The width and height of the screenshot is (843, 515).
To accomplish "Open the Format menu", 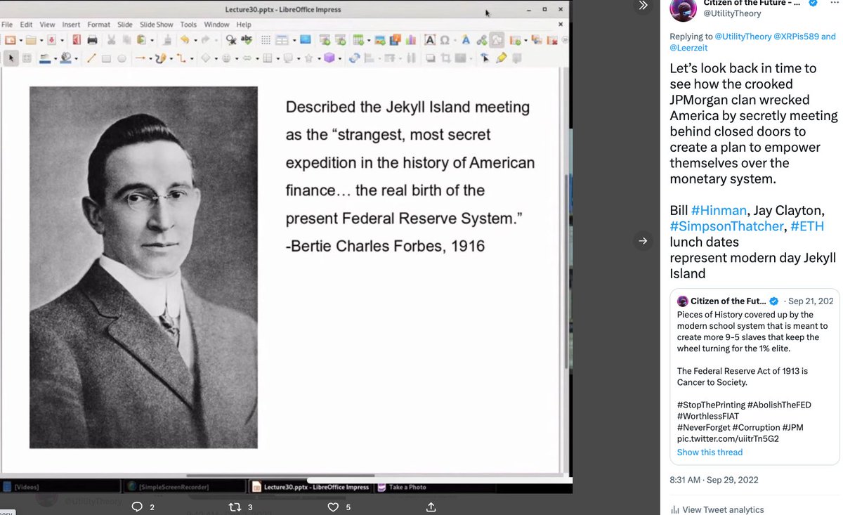I will click(x=98, y=24).
